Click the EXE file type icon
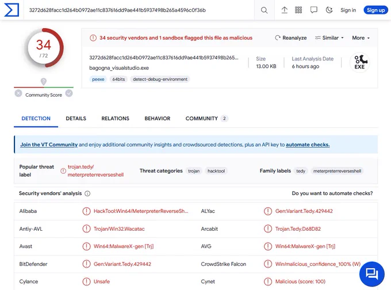The width and height of the screenshot is (391, 290). coord(360,62)
